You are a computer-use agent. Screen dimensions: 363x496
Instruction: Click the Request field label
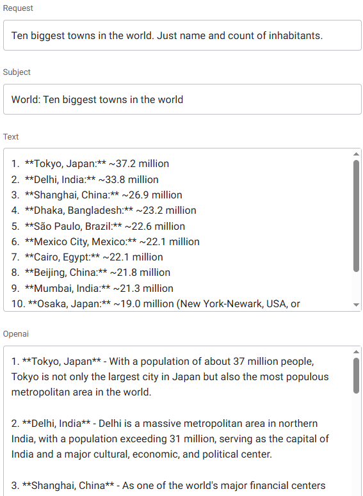pyautogui.click(x=18, y=8)
